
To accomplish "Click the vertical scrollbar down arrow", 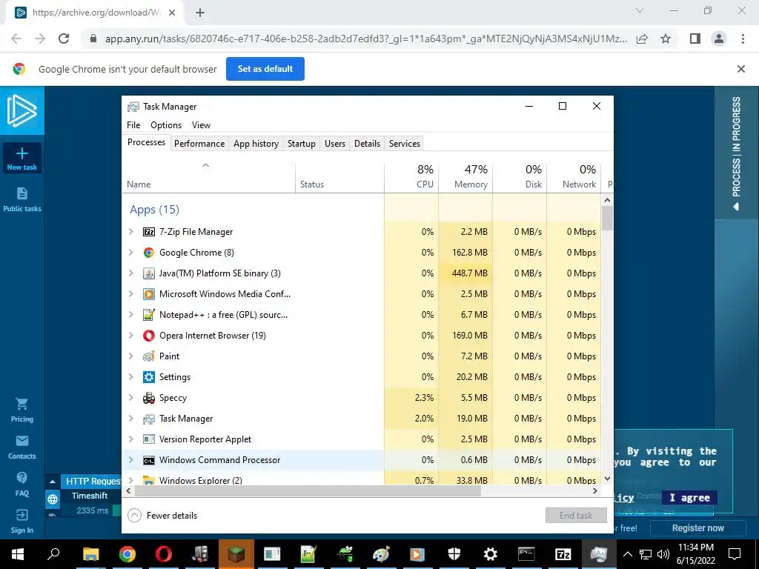I will [608, 479].
